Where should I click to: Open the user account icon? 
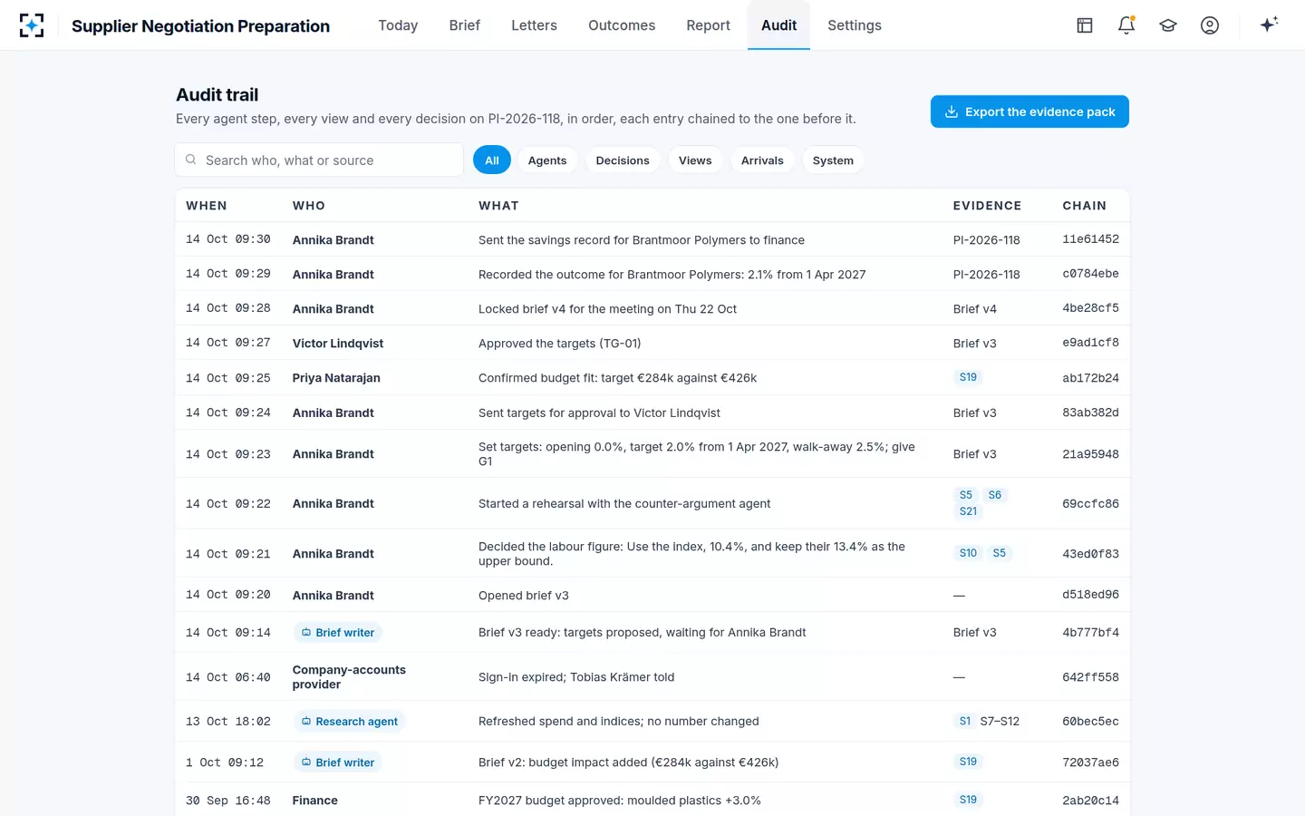tap(1210, 25)
